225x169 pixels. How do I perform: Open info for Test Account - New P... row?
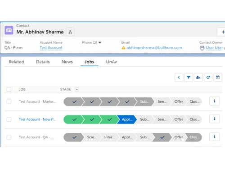(215, 119)
